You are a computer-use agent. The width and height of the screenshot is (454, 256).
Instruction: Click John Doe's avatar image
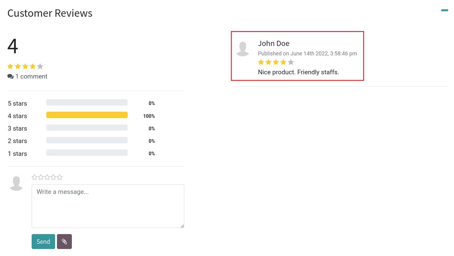[243, 48]
